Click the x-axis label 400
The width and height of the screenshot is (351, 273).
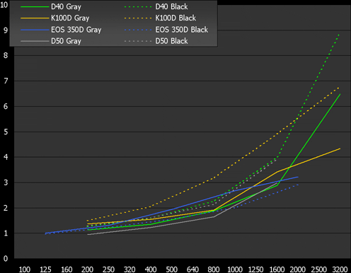(151, 269)
